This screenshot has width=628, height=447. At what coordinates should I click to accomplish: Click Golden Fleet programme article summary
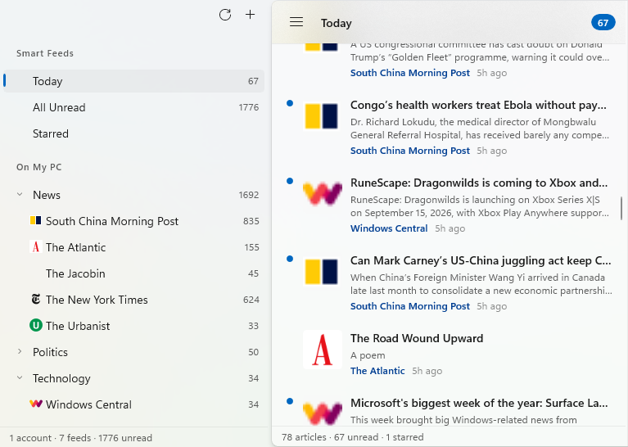tap(480, 51)
